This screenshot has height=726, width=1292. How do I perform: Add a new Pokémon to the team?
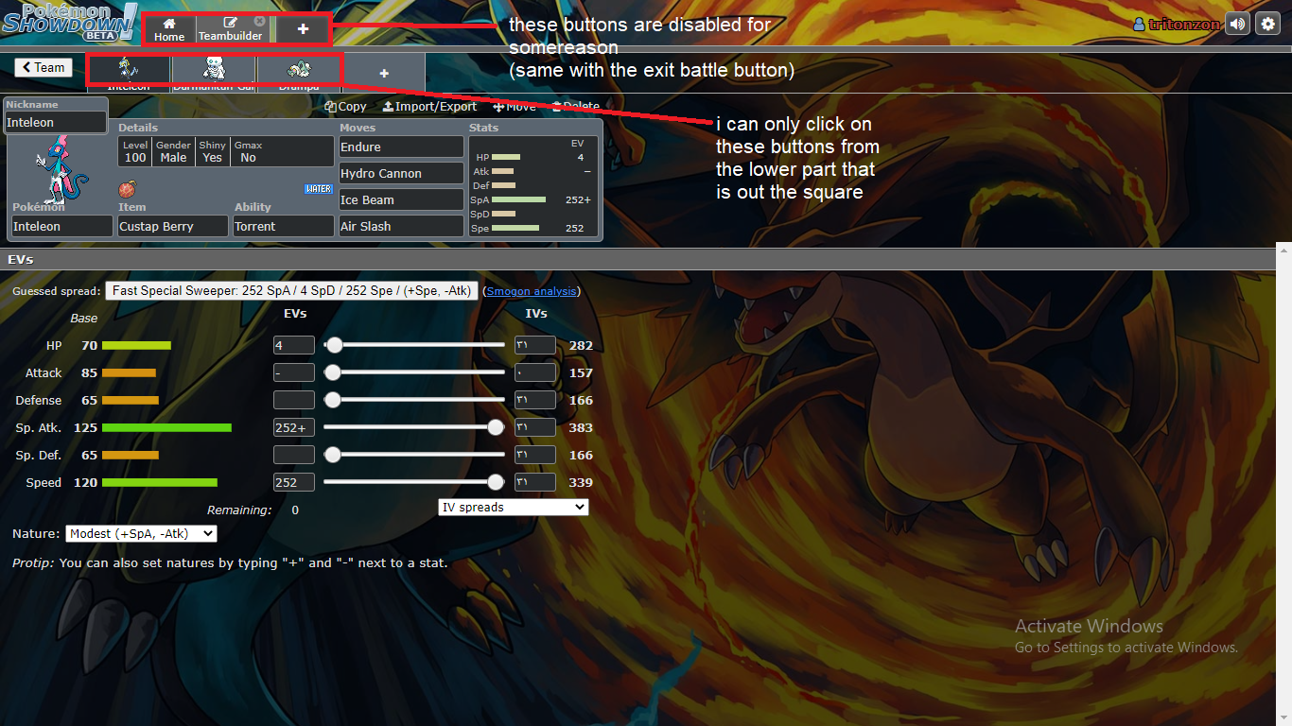click(x=384, y=73)
